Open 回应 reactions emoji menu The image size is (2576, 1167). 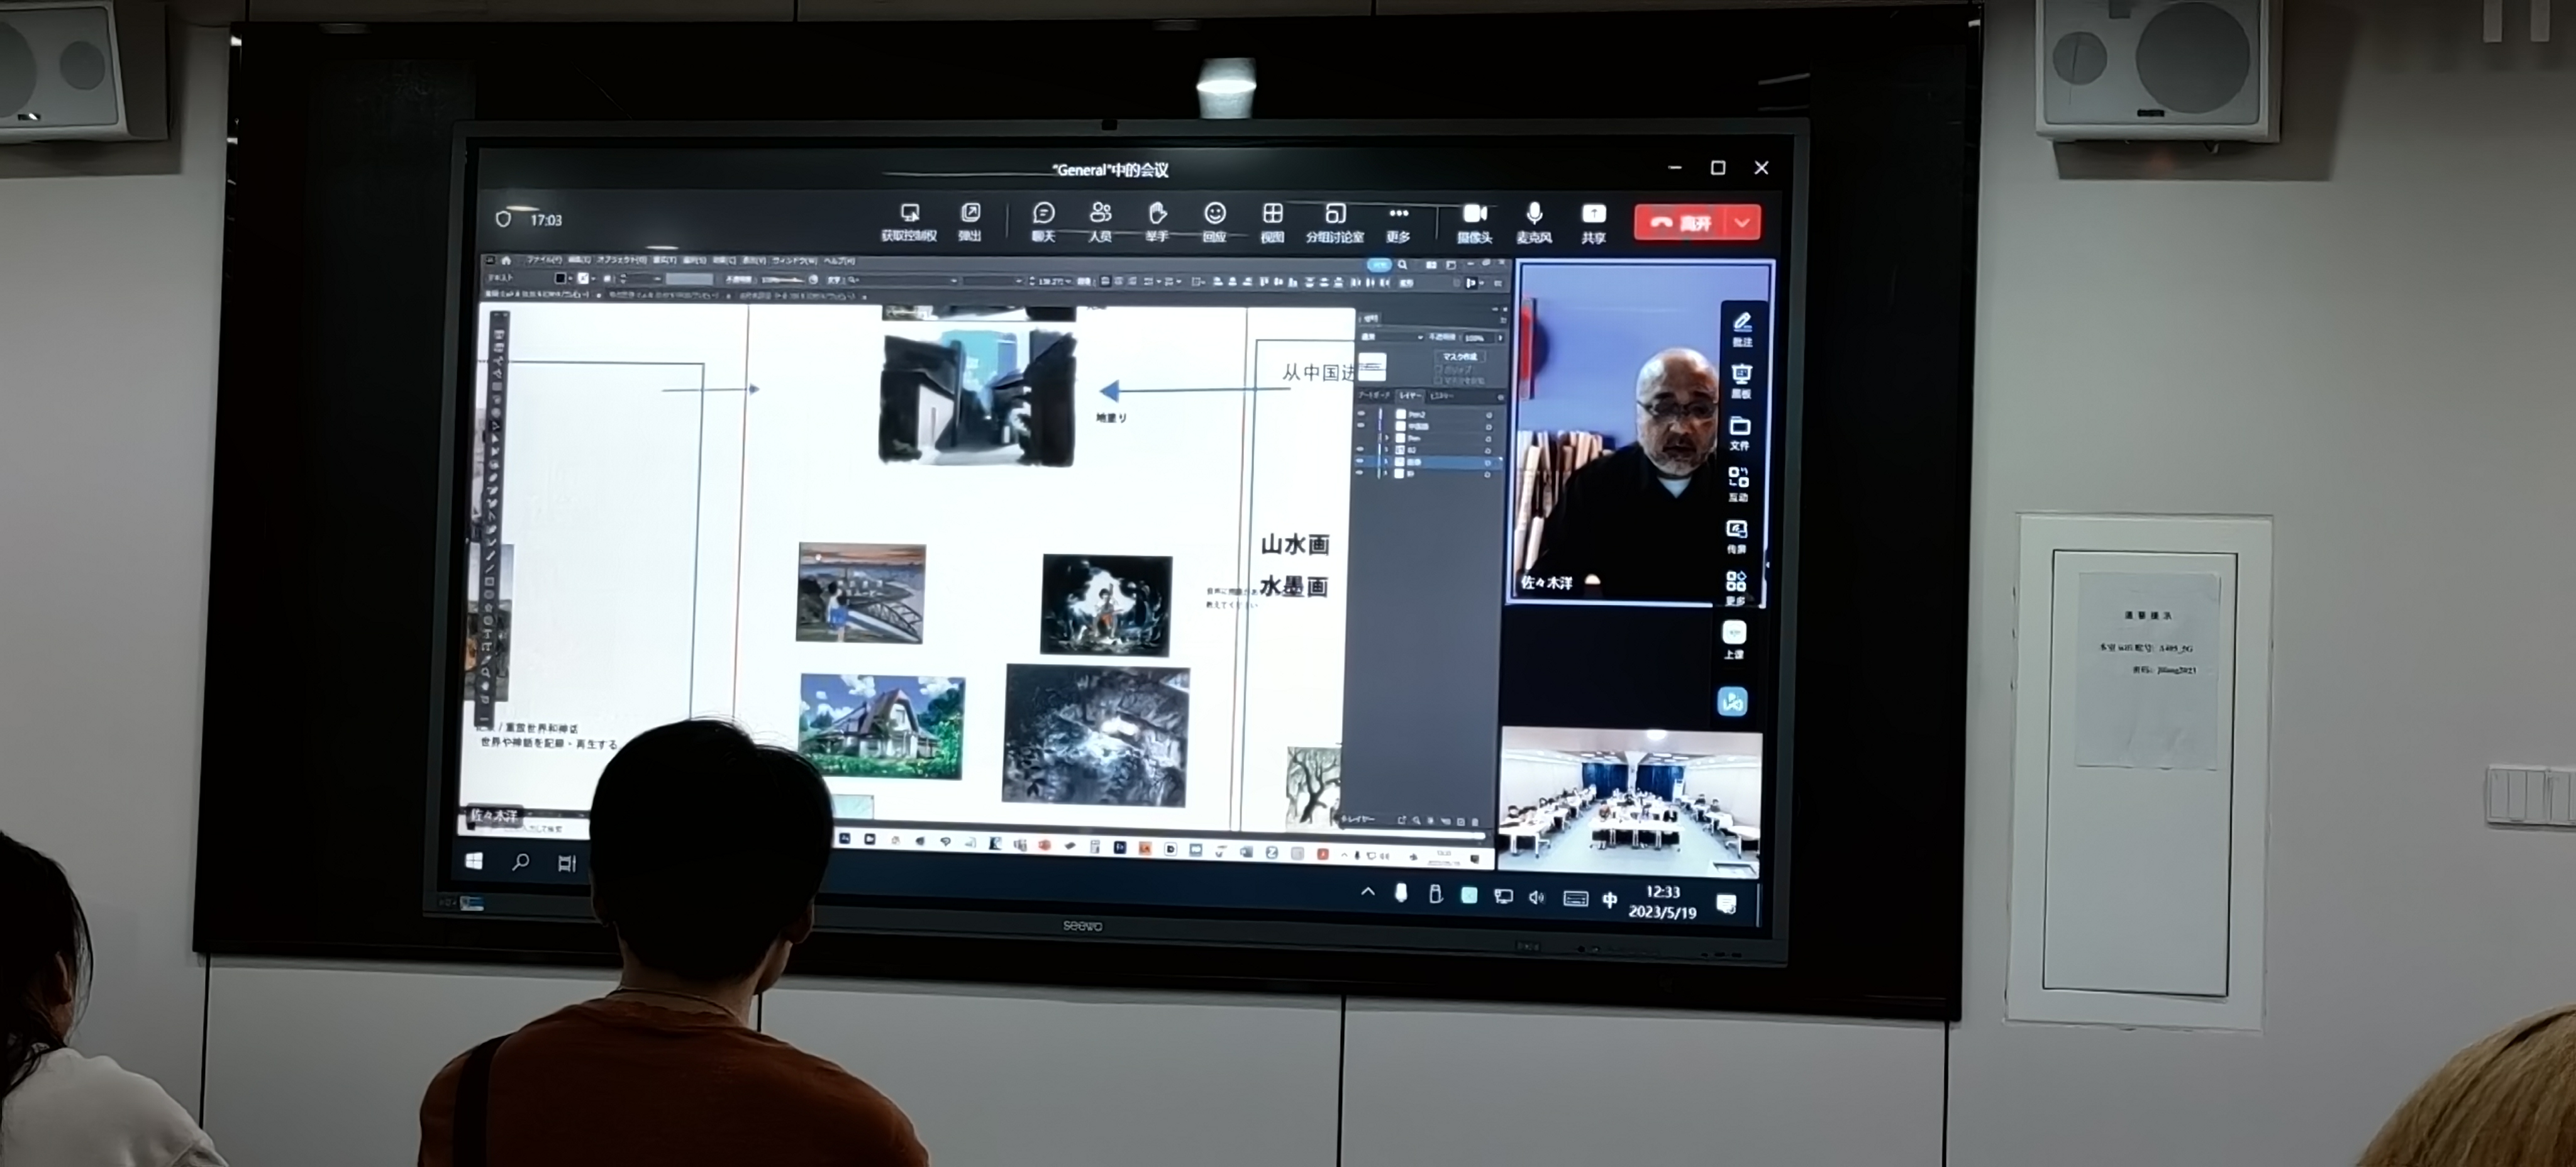tap(1214, 214)
